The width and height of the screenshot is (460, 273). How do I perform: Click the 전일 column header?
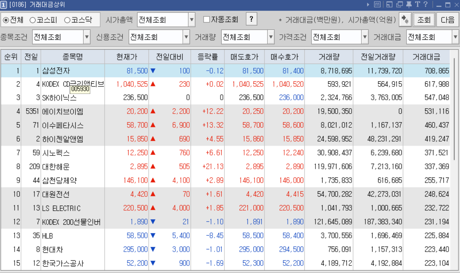tap(31, 57)
